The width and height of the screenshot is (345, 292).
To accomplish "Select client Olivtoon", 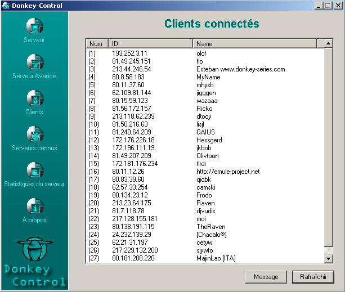I will (205, 156).
